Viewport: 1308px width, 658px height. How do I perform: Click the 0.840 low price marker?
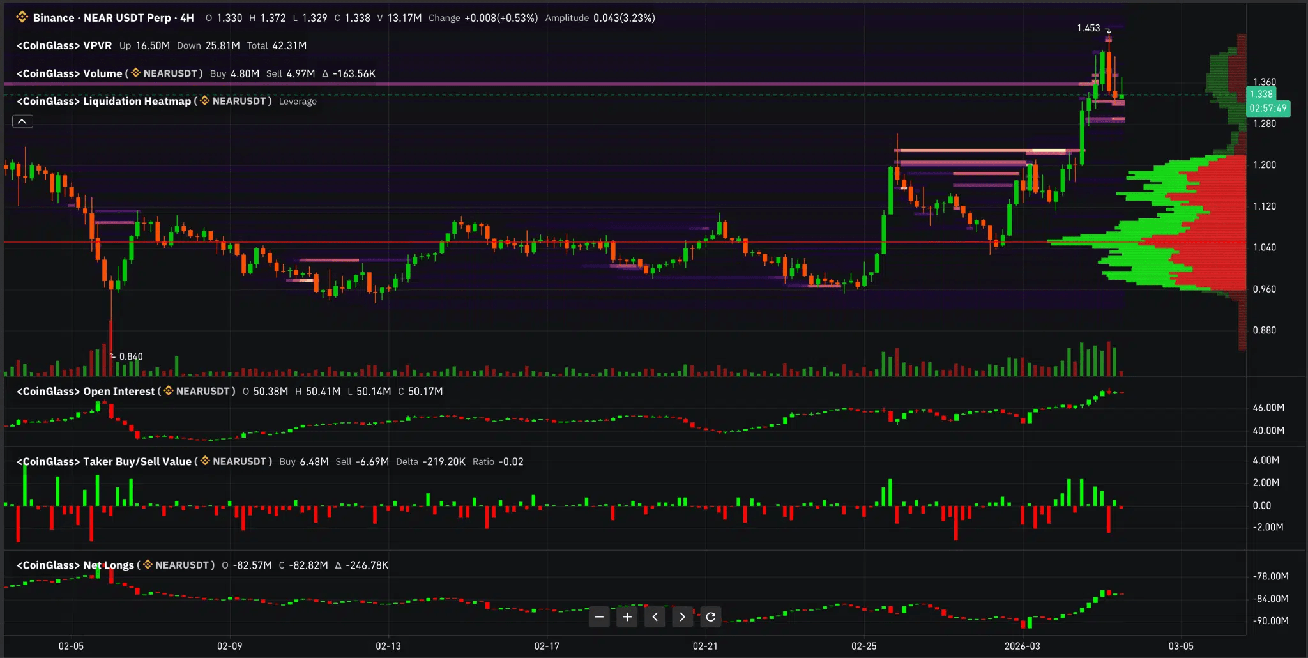(131, 356)
